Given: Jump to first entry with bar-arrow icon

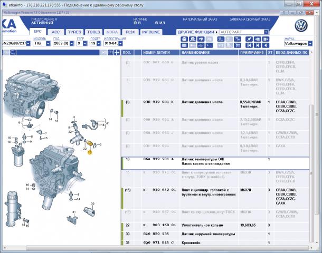Looking at the screenshot, I should 257,45.
